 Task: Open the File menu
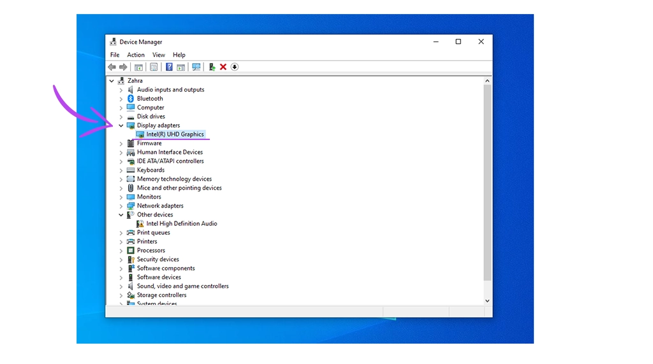(x=115, y=55)
